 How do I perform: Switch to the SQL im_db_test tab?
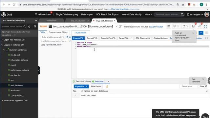click(78, 21)
